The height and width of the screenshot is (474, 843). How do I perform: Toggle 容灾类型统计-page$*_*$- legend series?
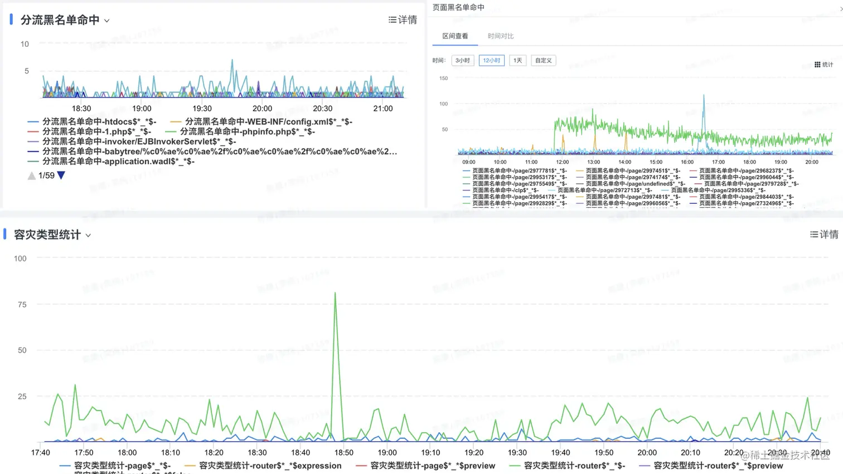coord(115,466)
